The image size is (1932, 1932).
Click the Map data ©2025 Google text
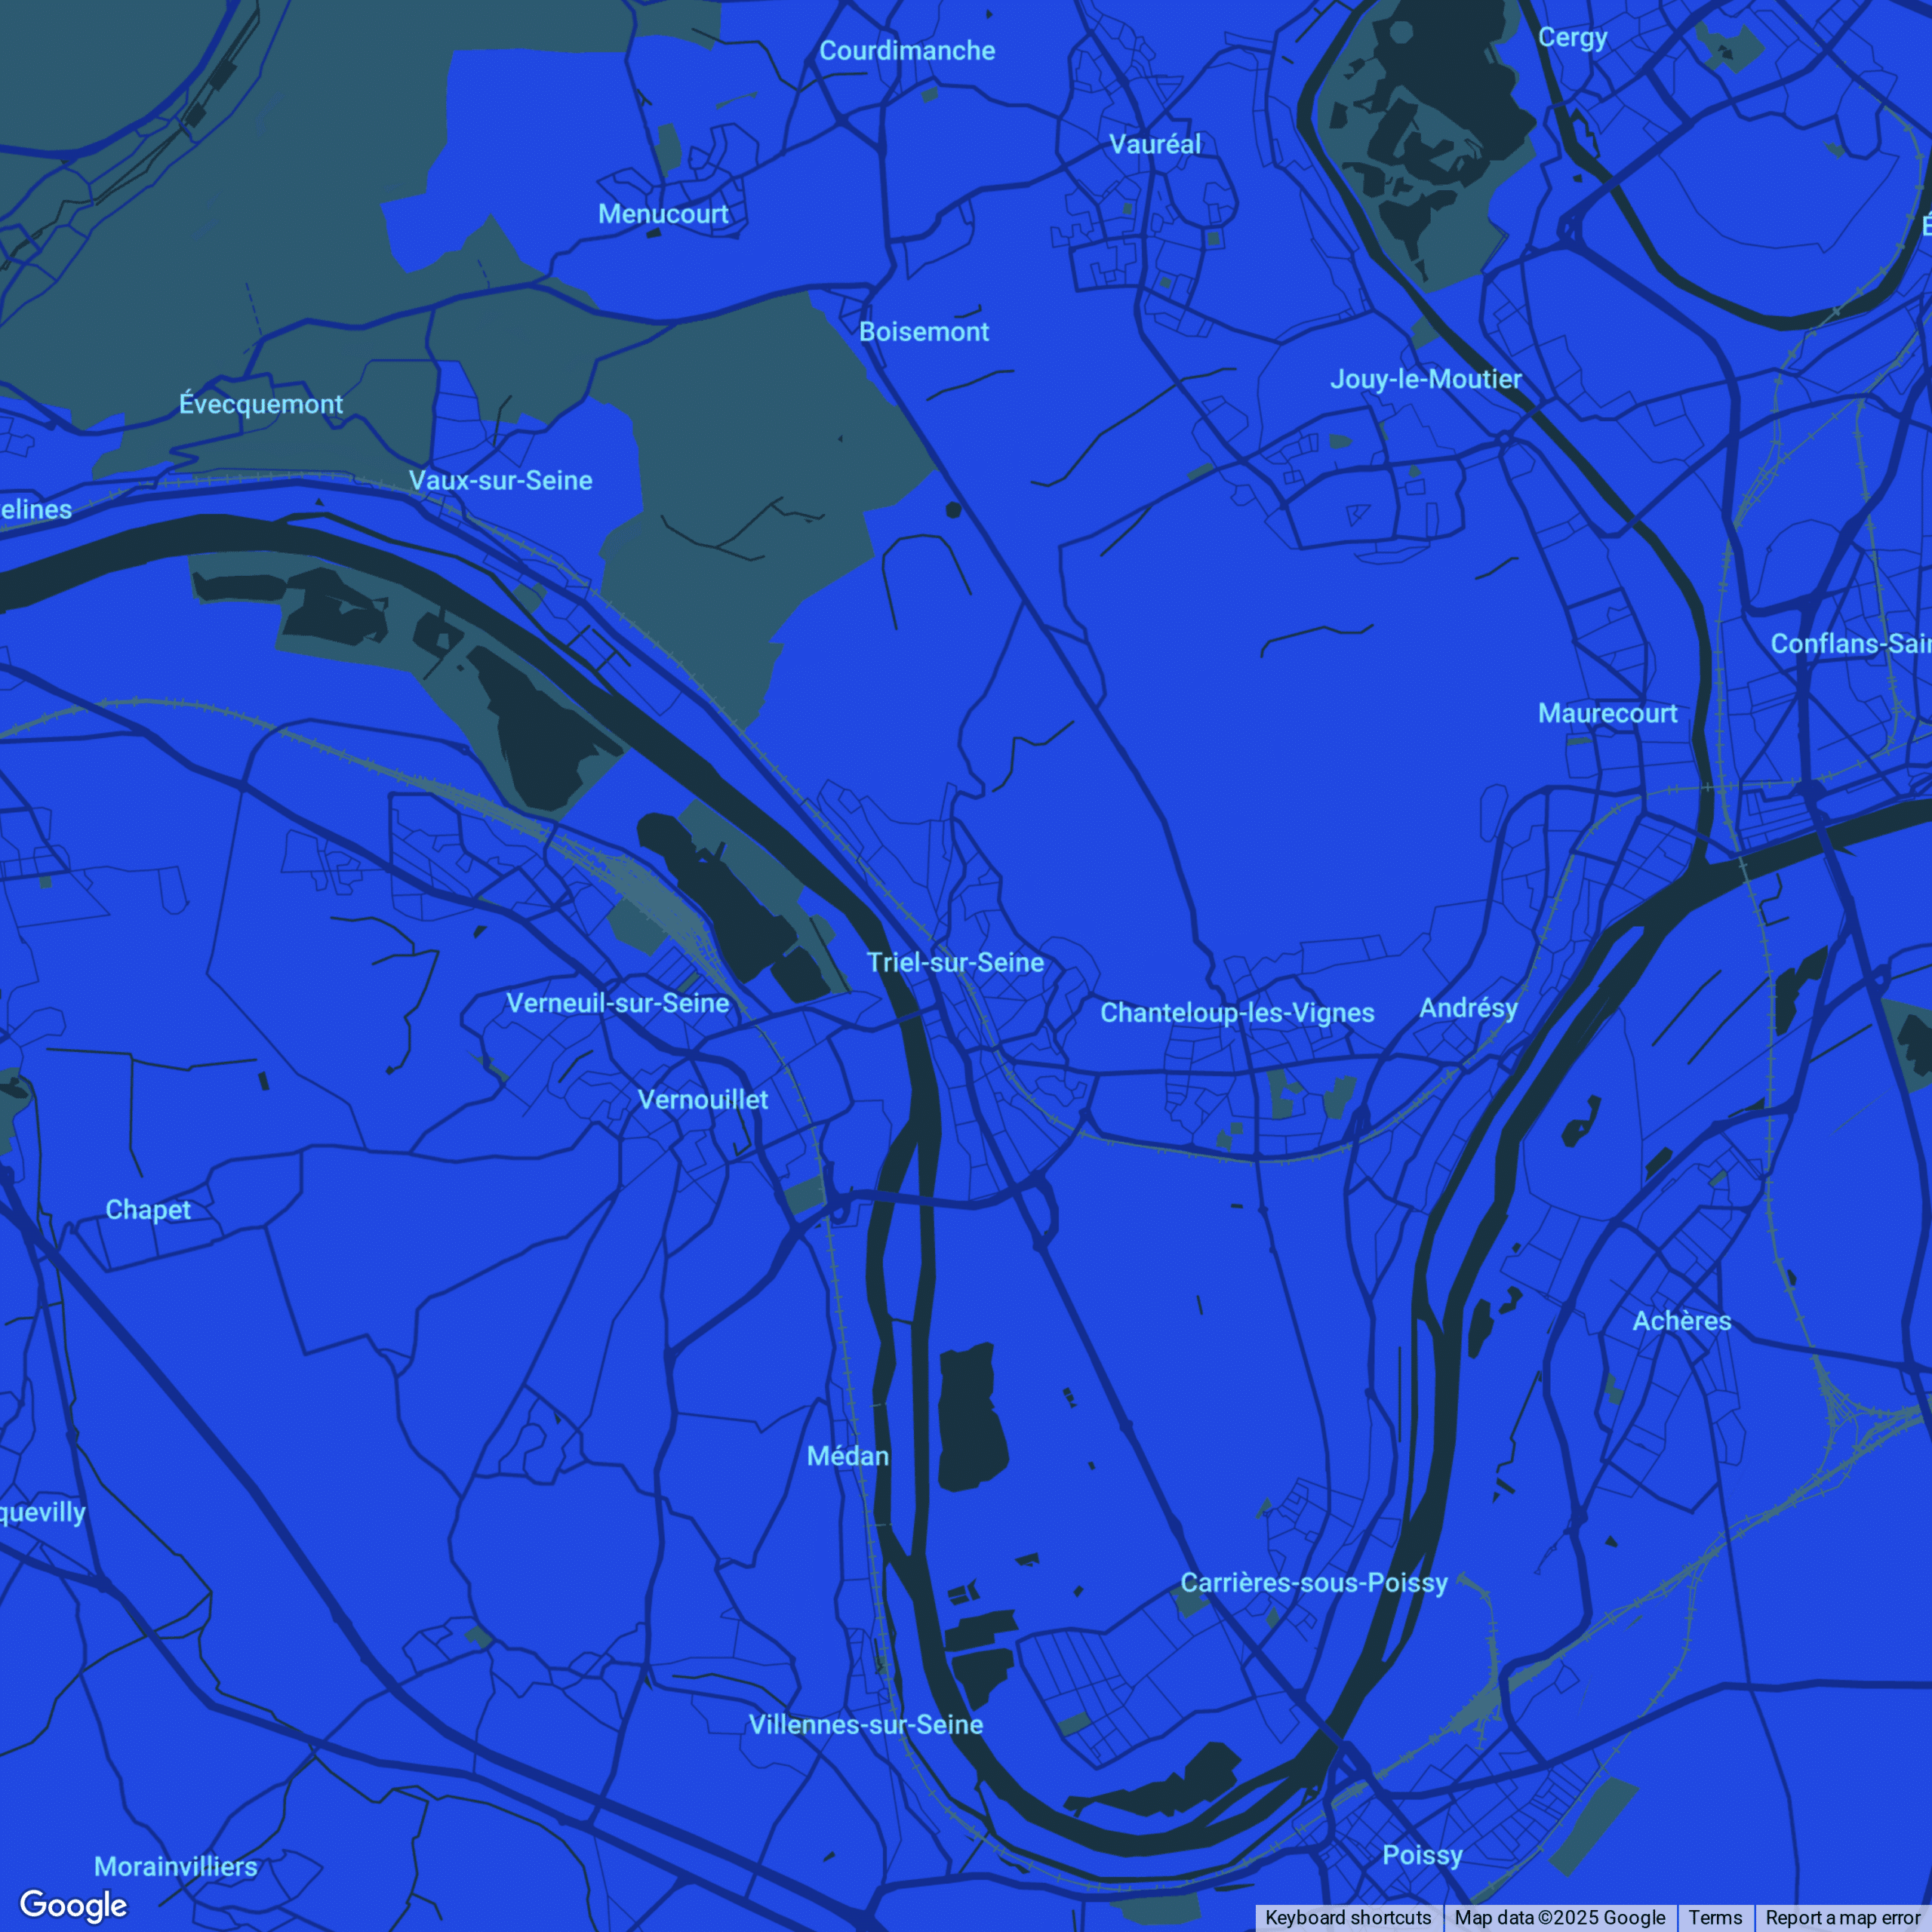(1560, 1918)
